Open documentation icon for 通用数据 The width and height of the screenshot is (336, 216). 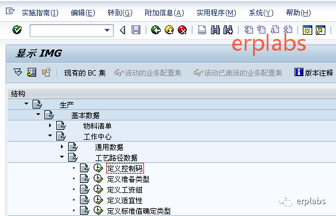click(73, 146)
